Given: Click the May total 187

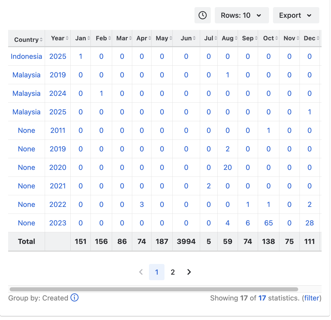Looking at the screenshot, I should pos(162,241).
